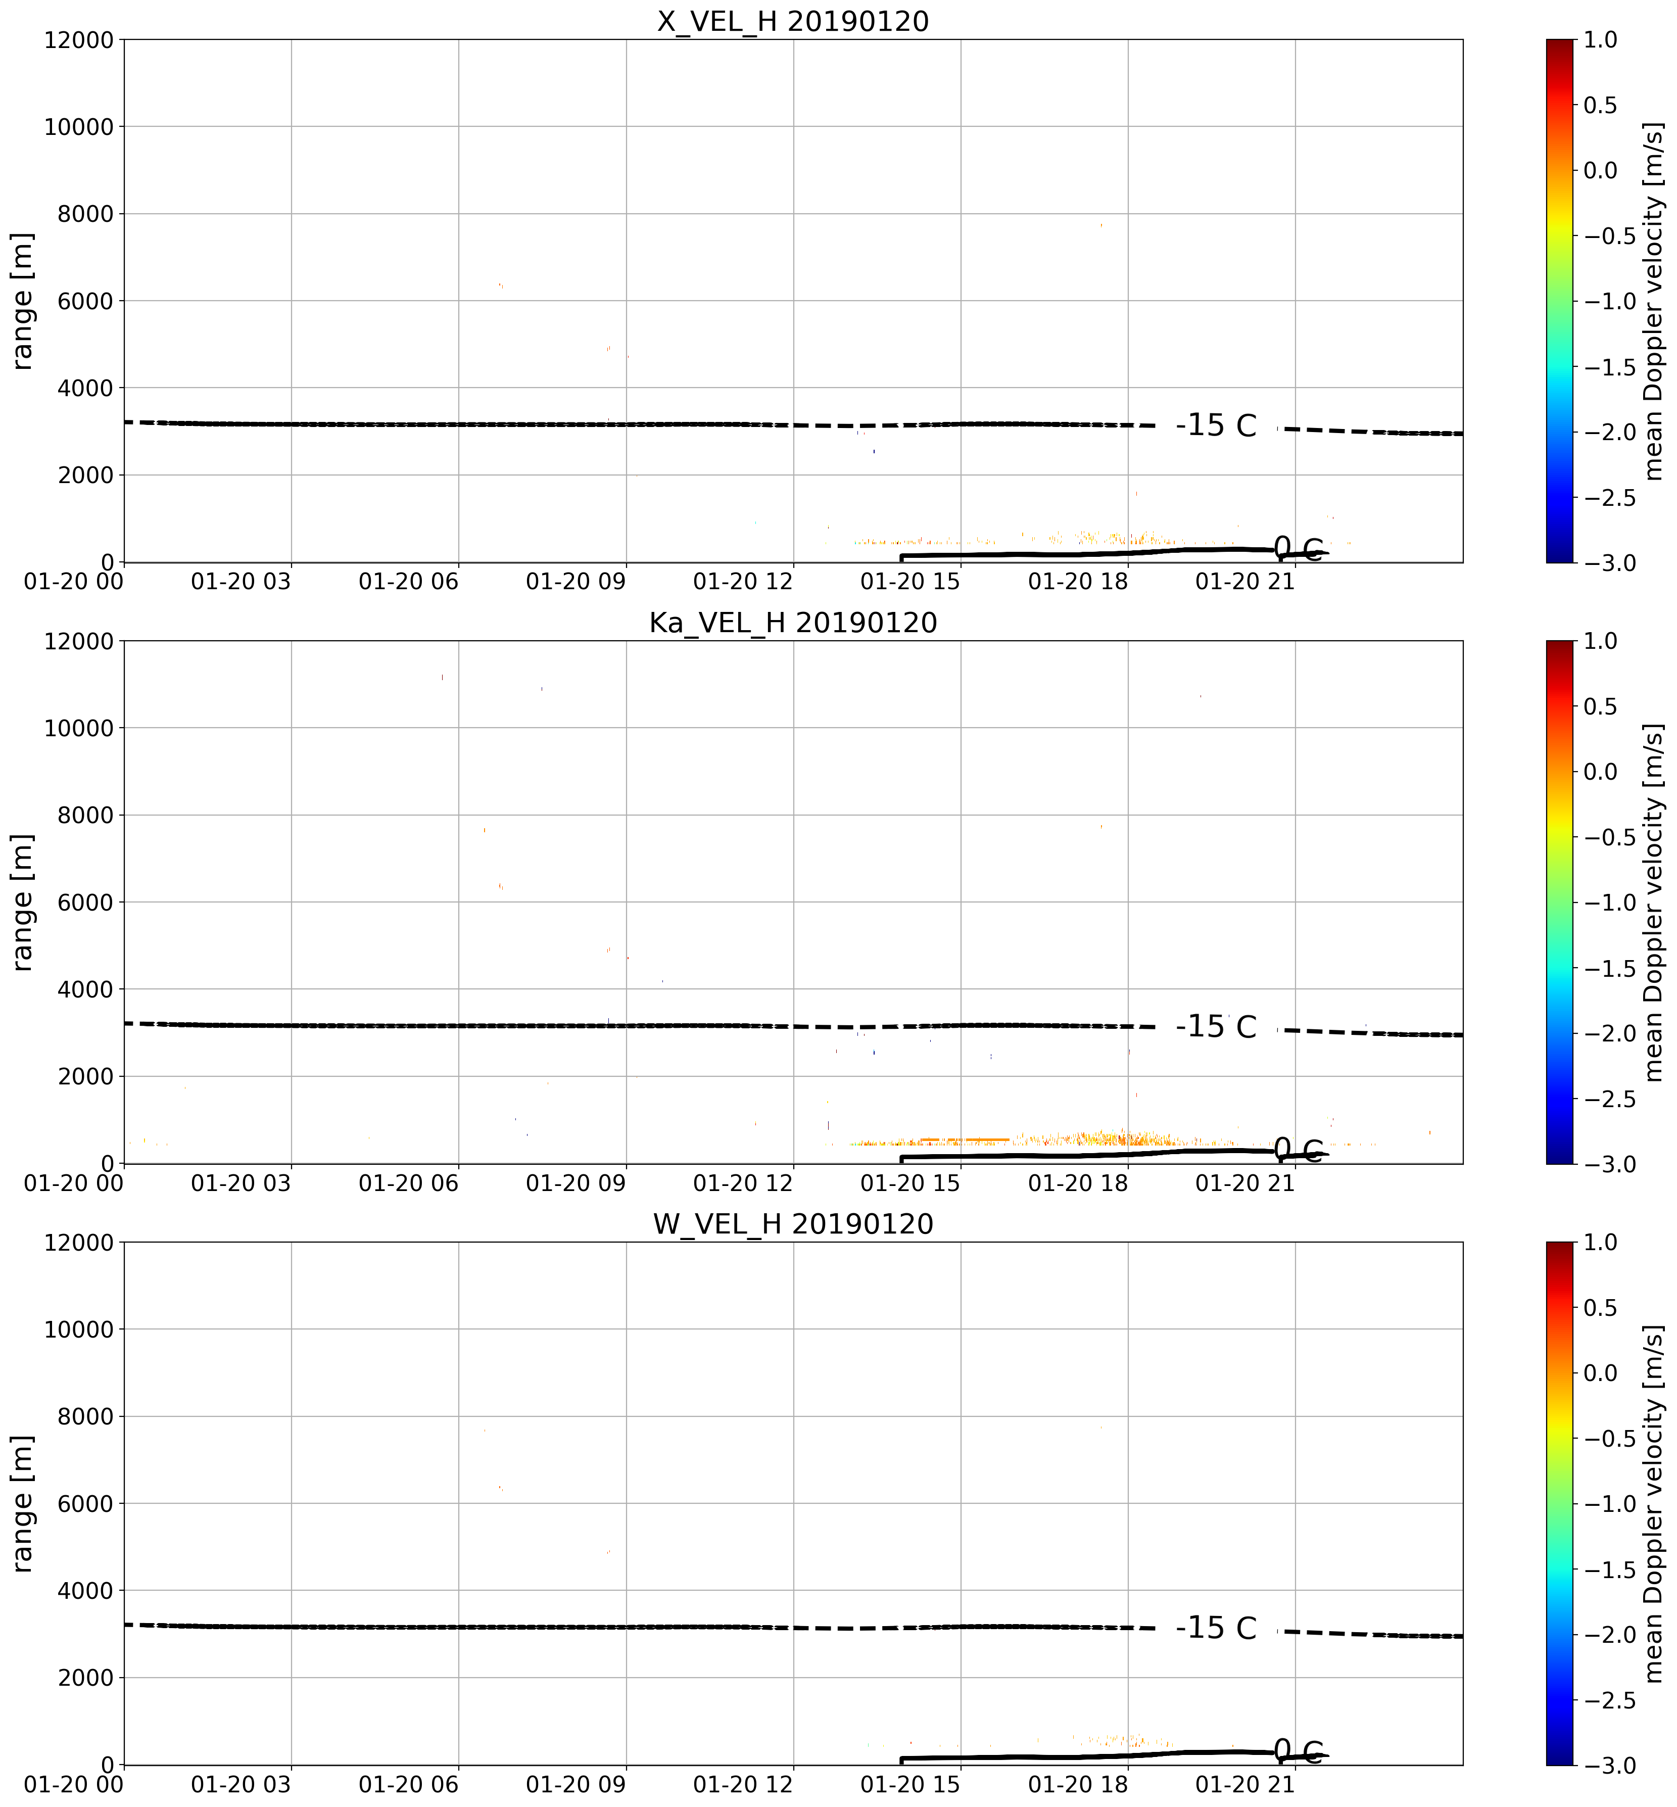
Task: Click the 01-20 00 x-tick under the top plot
Action: [x=73, y=582]
